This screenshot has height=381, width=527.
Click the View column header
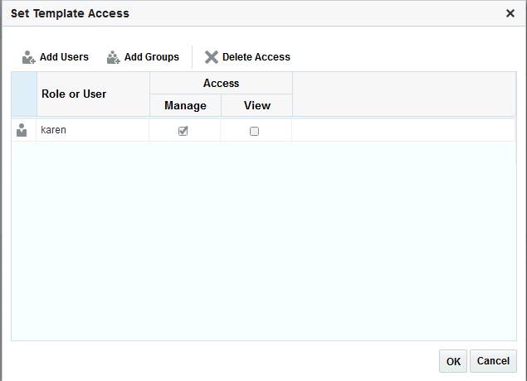[257, 105]
